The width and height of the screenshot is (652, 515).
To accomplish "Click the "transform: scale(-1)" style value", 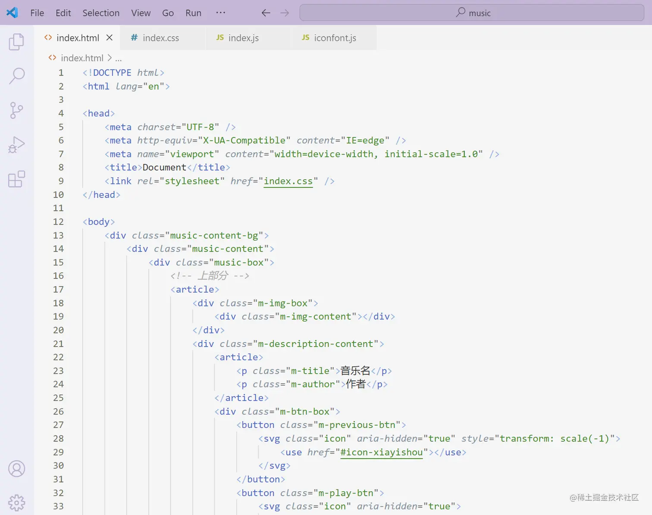I will (555, 438).
